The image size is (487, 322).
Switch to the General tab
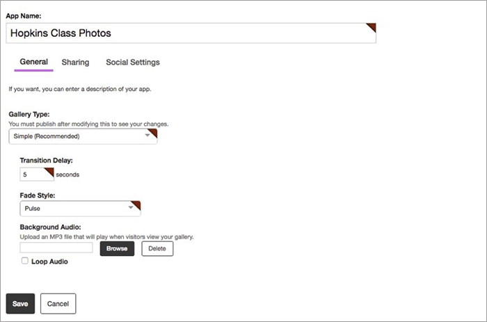click(x=34, y=62)
